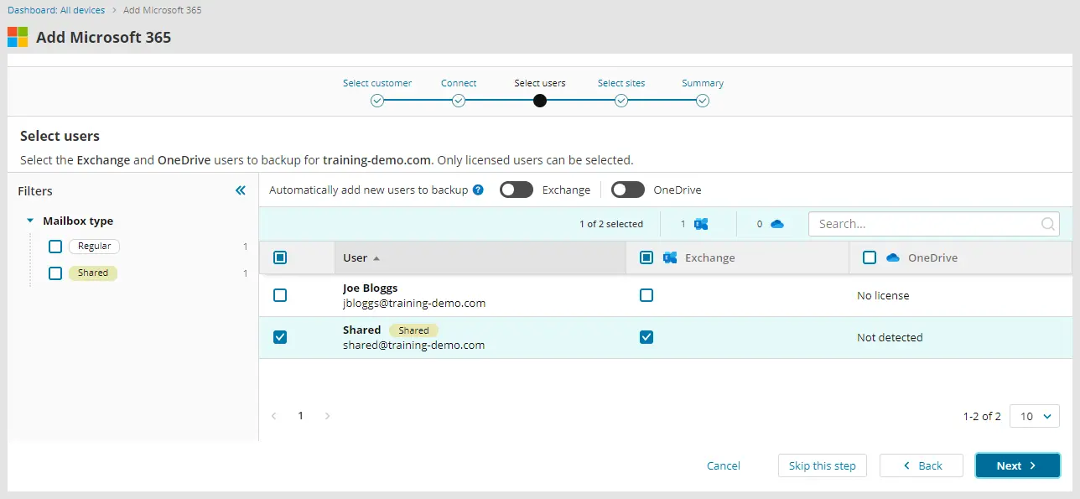Click the 1 of 2 selected text
The height and width of the screenshot is (499, 1080).
pos(611,224)
